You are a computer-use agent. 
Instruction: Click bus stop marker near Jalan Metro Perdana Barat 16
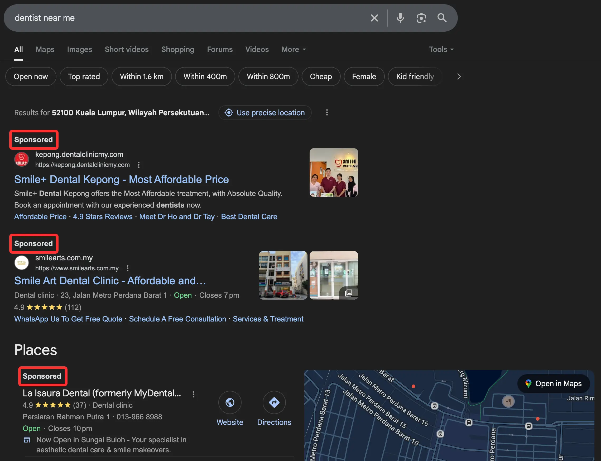(434, 406)
